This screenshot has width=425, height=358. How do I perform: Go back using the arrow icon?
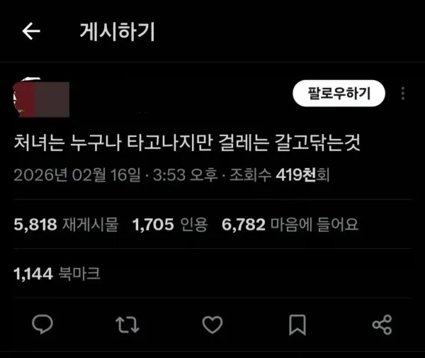(x=31, y=31)
